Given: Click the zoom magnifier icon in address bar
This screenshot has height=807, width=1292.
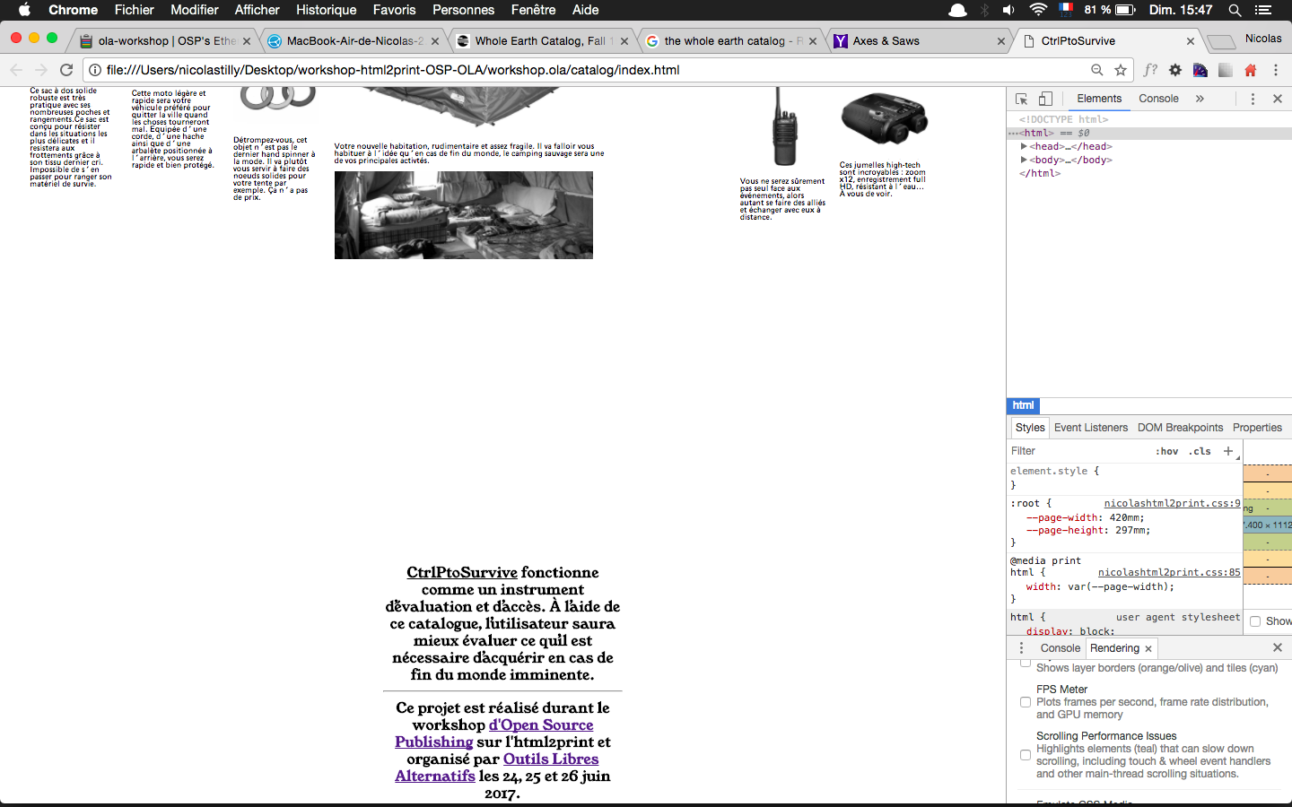Looking at the screenshot, I should [x=1096, y=70].
